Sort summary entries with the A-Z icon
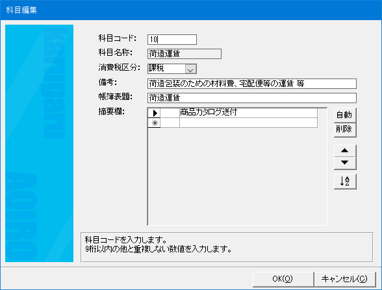Image resolution: width=382 pixels, height=290 pixels. click(345, 181)
